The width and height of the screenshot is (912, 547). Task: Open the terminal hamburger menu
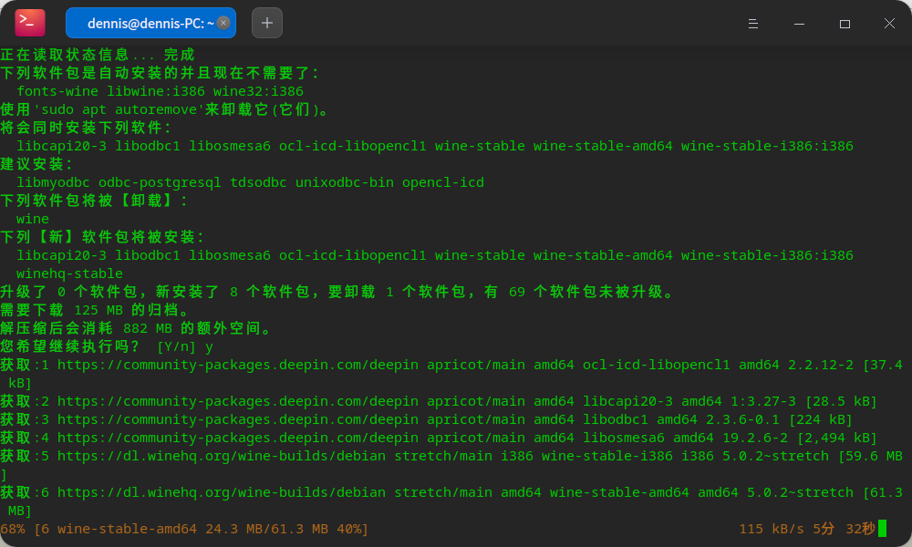(753, 24)
